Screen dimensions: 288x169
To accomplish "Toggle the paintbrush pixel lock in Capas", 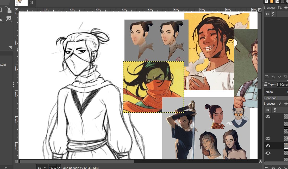I will click(280, 104).
